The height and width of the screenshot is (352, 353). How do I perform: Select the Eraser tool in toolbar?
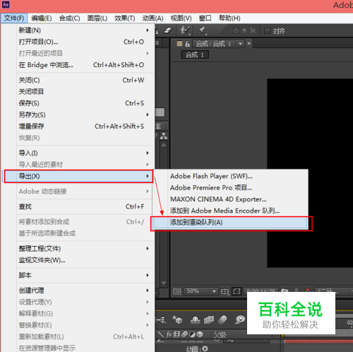click(x=168, y=30)
